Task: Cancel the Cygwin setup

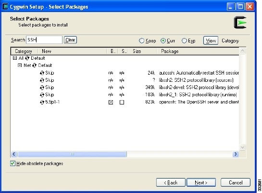Action: 236,182
